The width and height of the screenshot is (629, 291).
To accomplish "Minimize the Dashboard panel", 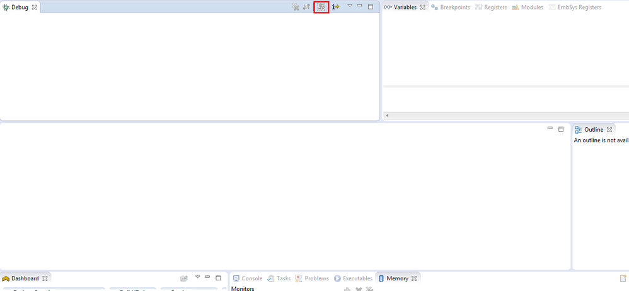I will 207,277.
